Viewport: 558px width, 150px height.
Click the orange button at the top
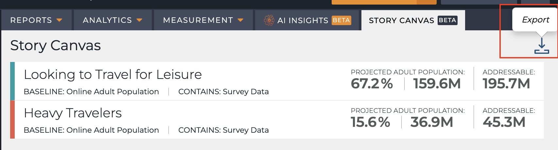384,2
